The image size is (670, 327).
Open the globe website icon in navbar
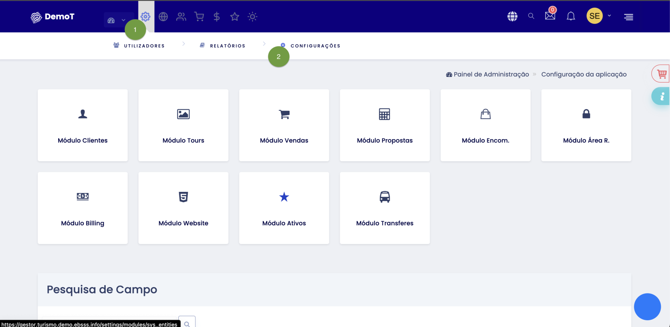pyautogui.click(x=163, y=16)
